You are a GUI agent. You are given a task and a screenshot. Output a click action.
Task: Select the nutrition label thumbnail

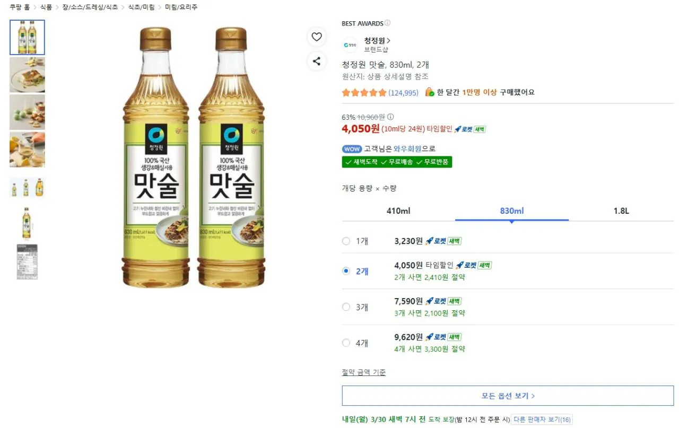(x=27, y=261)
